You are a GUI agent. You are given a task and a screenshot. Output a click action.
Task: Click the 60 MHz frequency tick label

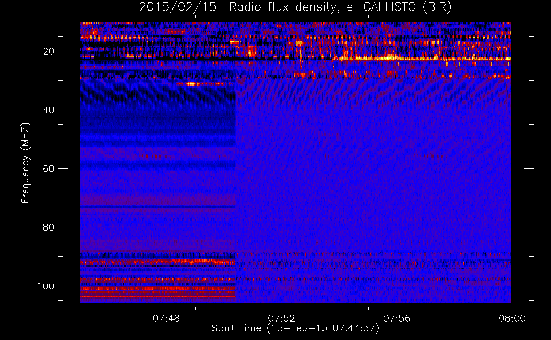(x=49, y=169)
